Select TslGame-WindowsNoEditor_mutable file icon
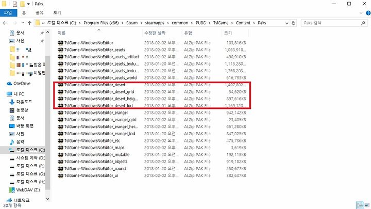Viewport: 371px width, 209px height. coord(60,155)
